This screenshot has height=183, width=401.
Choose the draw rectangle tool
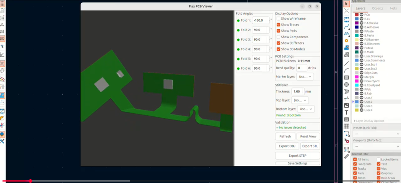point(346,77)
